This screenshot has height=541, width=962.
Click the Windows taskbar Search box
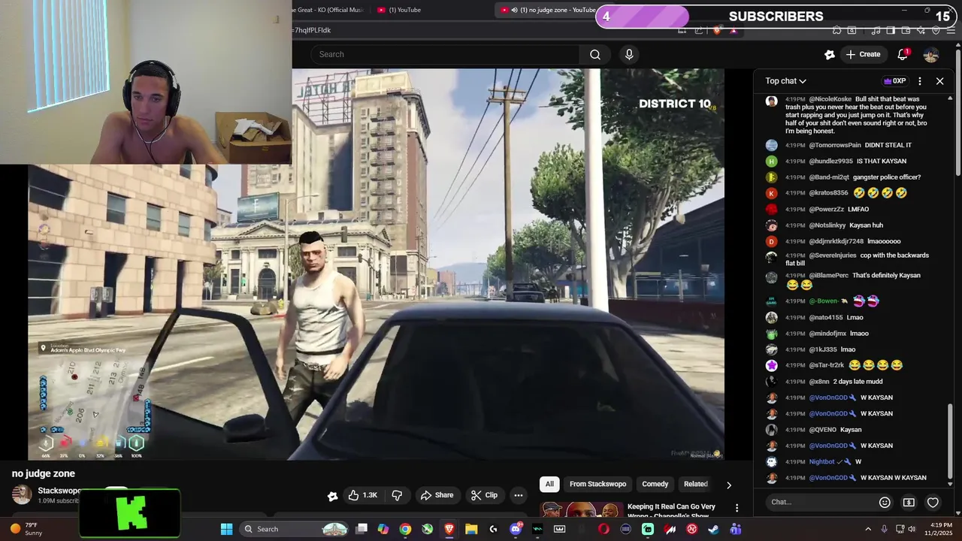click(295, 529)
